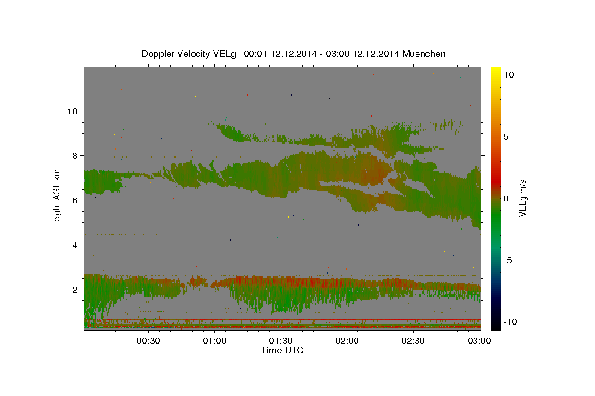The height and width of the screenshot is (396, 595).
Task: Click the plot title 'Doppler Velocity VELg'
Action: (x=189, y=54)
